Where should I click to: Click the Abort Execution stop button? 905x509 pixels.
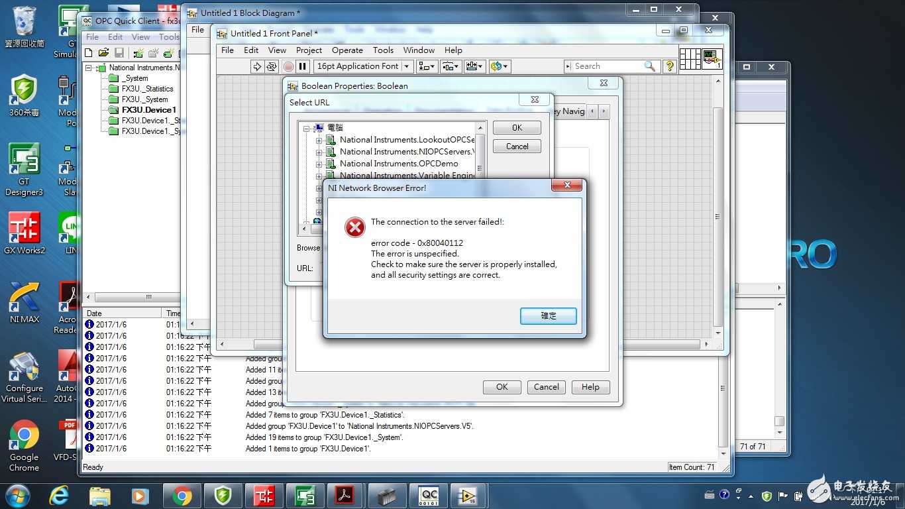coord(288,66)
